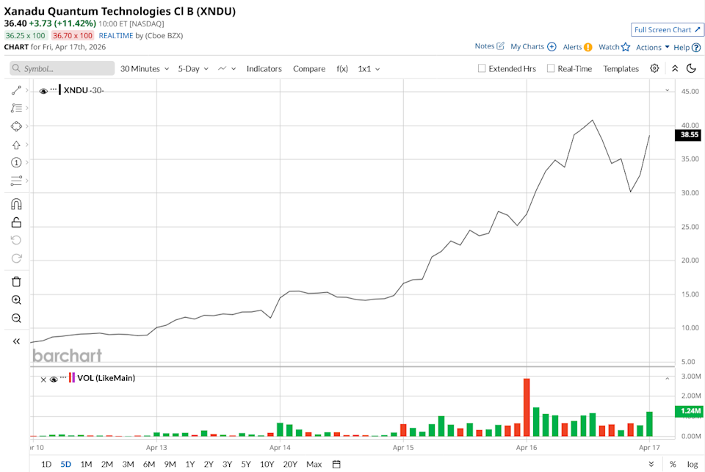The height and width of the screenshot is (472, 705).
Task: Open chart settings gear icon
Action: click(654, 68)
